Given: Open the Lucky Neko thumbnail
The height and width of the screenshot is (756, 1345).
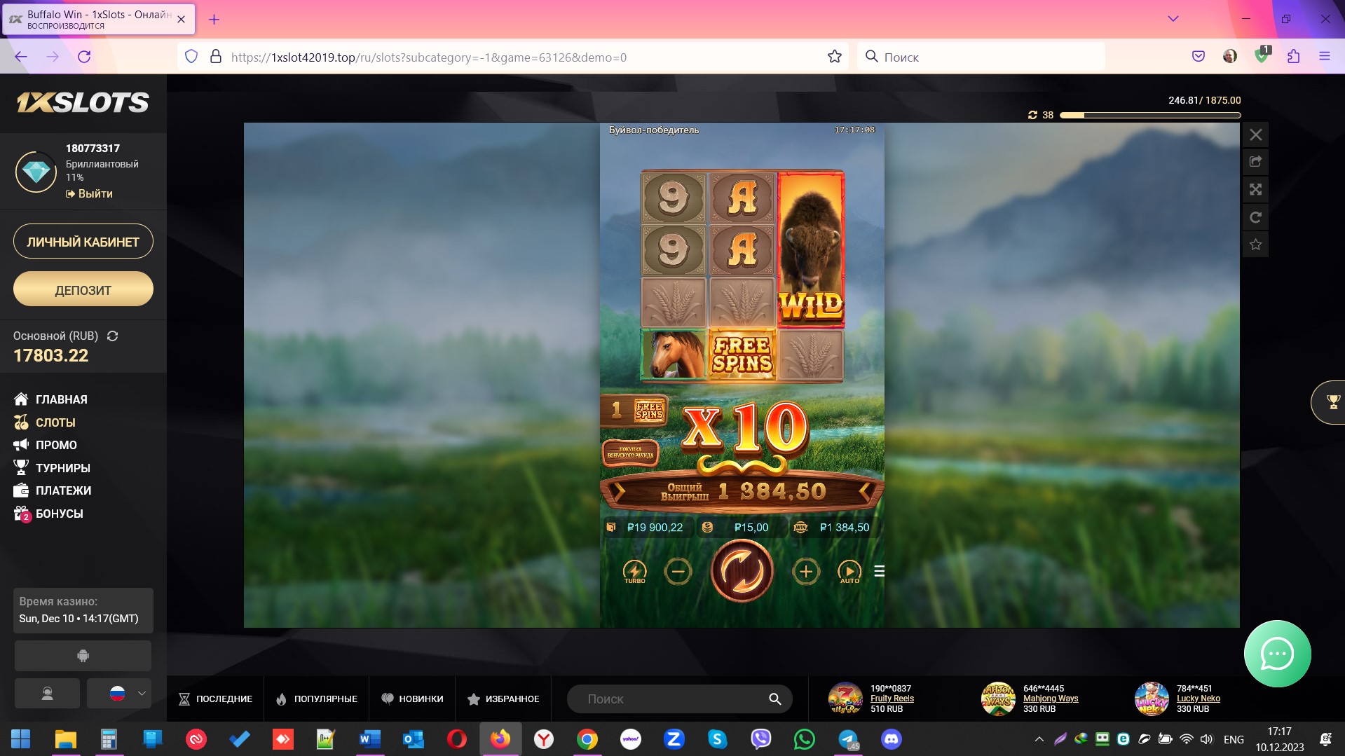Looking at the screenshot, I should [1152, 699].
